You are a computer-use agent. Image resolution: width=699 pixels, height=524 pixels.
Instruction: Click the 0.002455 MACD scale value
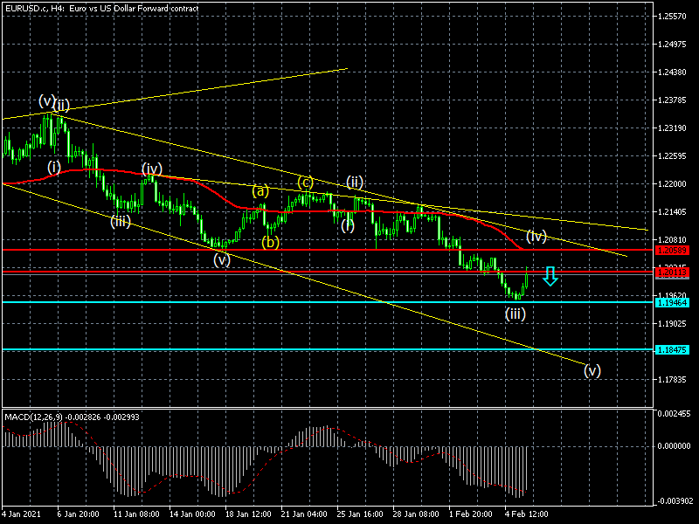point(675,414)
